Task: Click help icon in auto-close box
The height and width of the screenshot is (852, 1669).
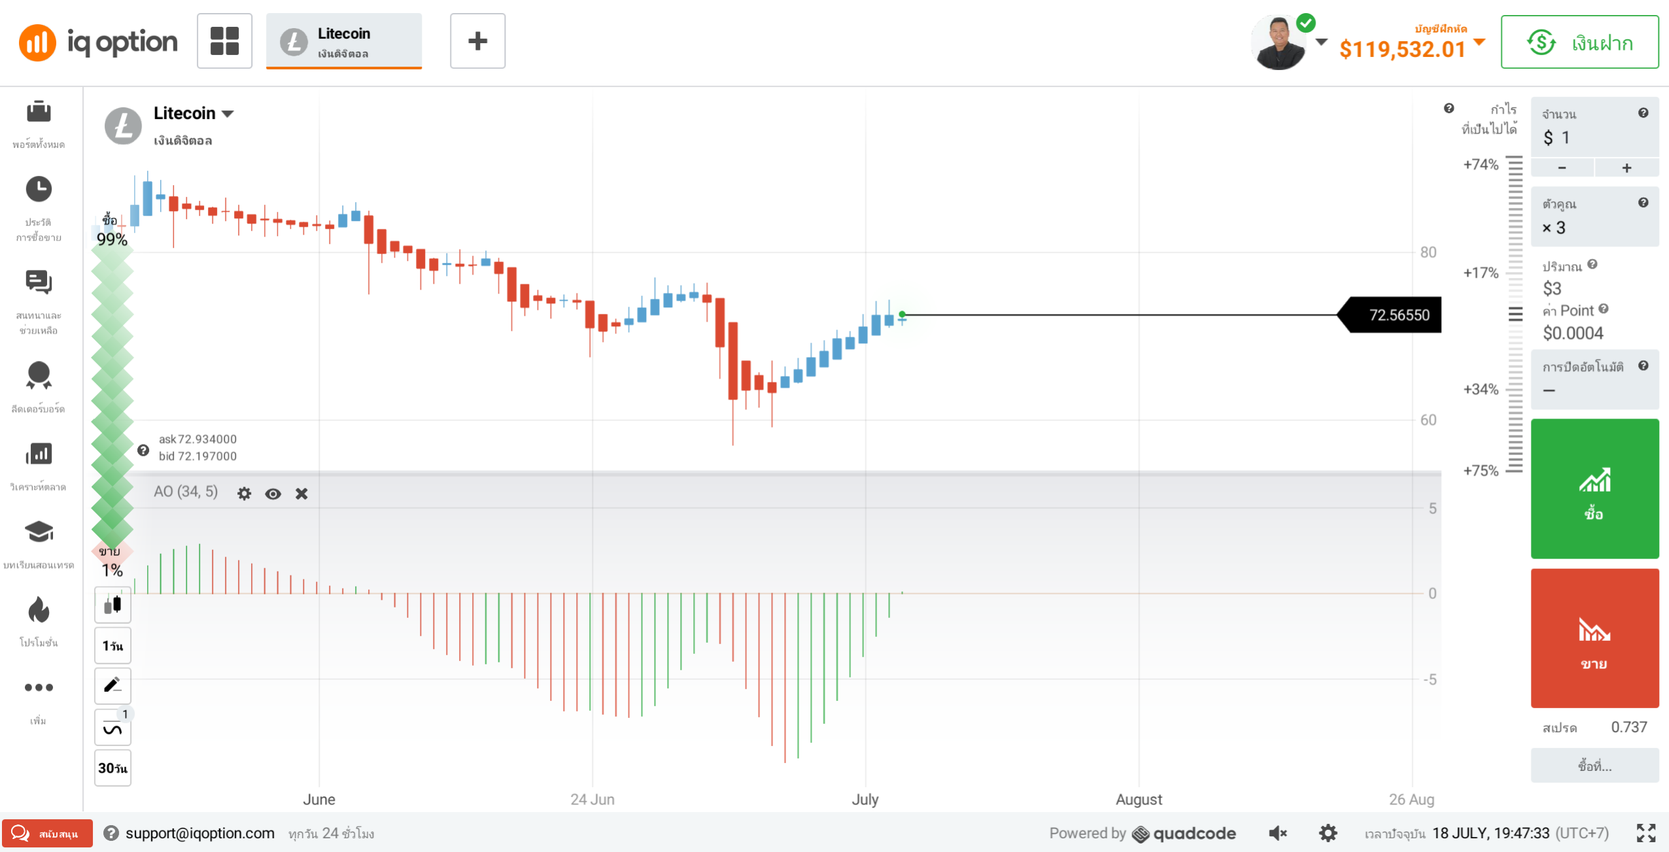Action: click(x=1643, y=366)
